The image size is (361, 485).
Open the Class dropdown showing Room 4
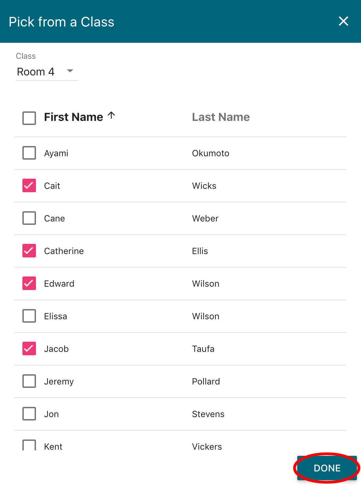tap(46, 72)
